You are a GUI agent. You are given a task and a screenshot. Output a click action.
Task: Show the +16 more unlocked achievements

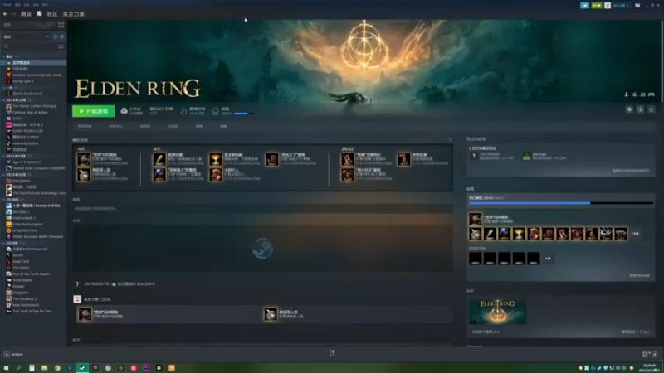(635, 234)
